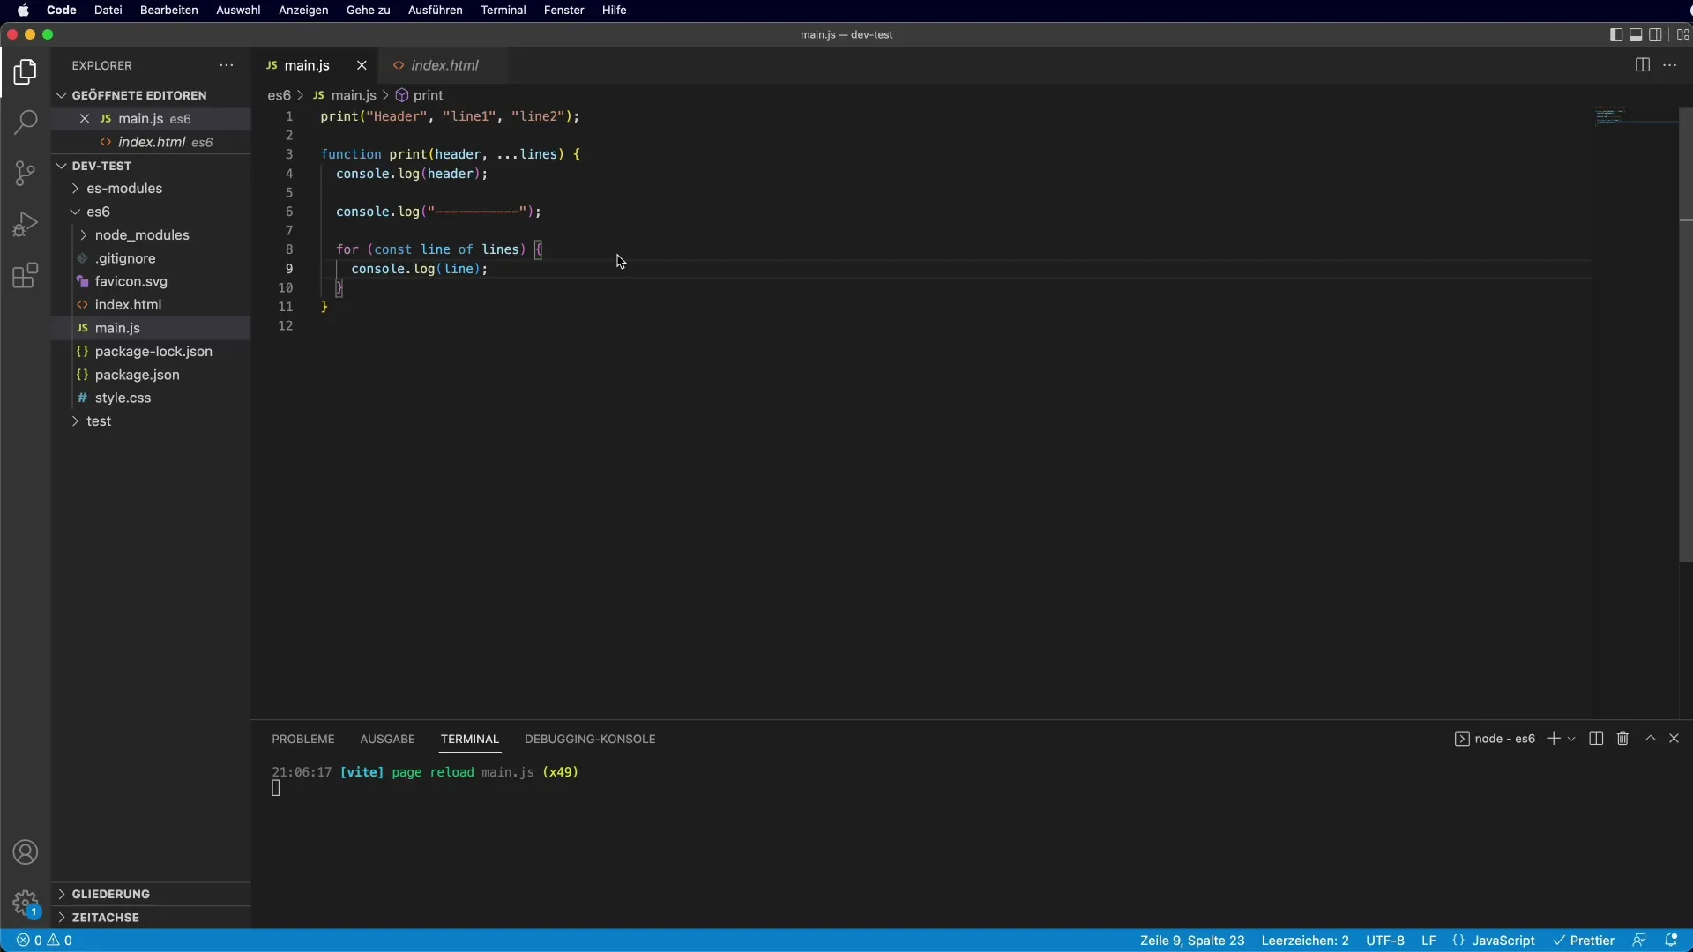The width and height of the screenshot is (1693, 952).
Task: Toggle bottom panel layout icon
Action: [1636, 34]
